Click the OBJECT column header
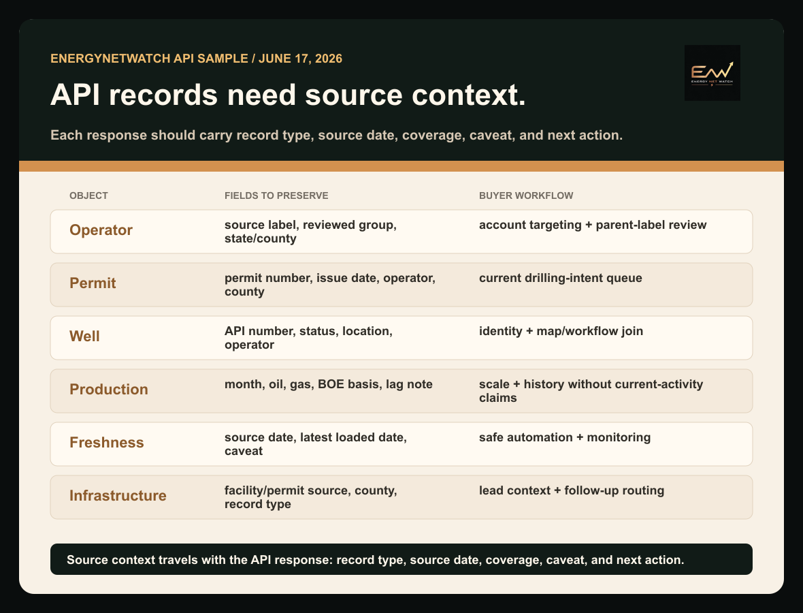This screenshot has width=803, height=613. [88, 195]
